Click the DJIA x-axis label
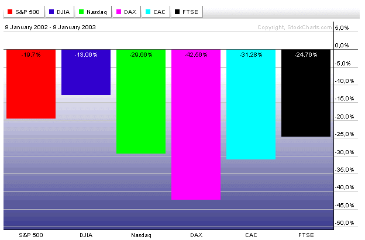 [86, 235]
